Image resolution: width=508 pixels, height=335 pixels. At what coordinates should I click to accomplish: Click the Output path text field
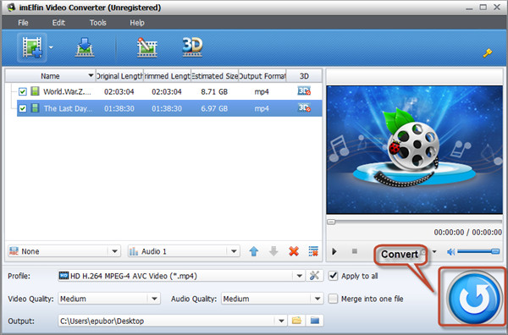tap(167, 321)
